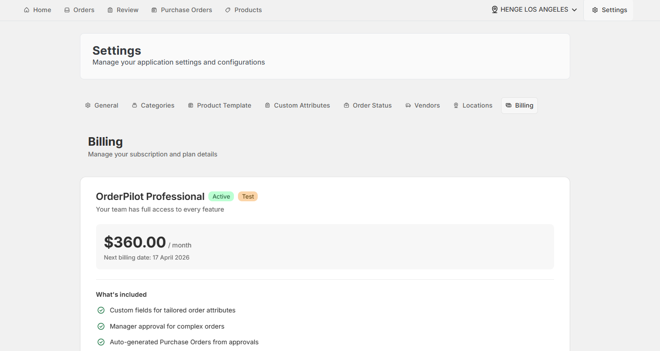
Task: Click 'Next billing date: 17 April 2026'
Action: (147, 257)
